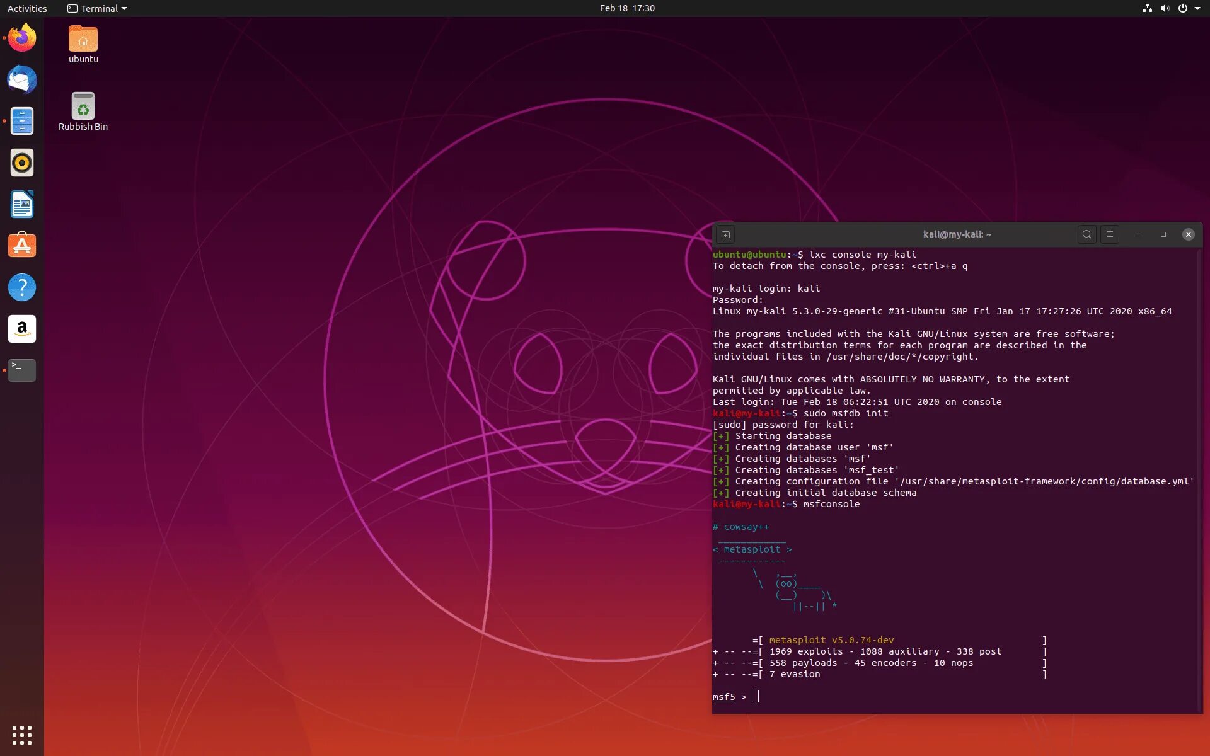Screen dimensions: 1210x756
Task: Open the Thunderbird mail client
Action: point(22,80)
